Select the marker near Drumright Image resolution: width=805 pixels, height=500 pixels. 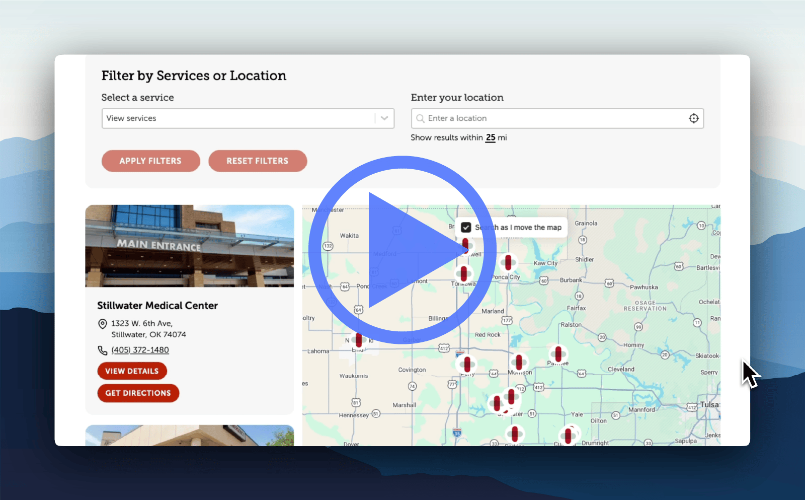568,435
